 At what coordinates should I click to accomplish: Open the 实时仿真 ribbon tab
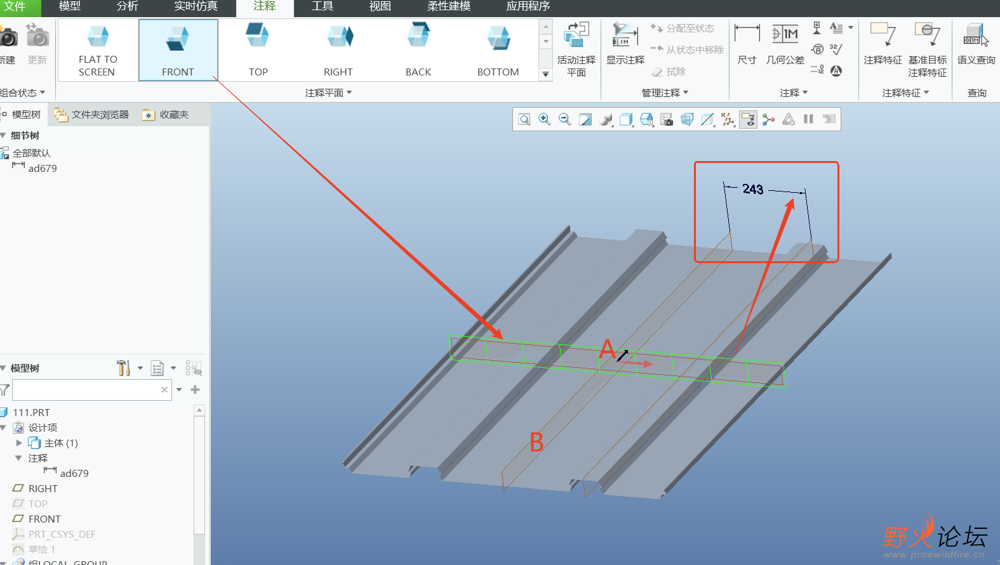pyautogui.click(x=196, y=6)
